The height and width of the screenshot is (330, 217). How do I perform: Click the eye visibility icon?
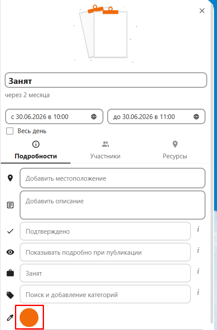tap(10, 252)
